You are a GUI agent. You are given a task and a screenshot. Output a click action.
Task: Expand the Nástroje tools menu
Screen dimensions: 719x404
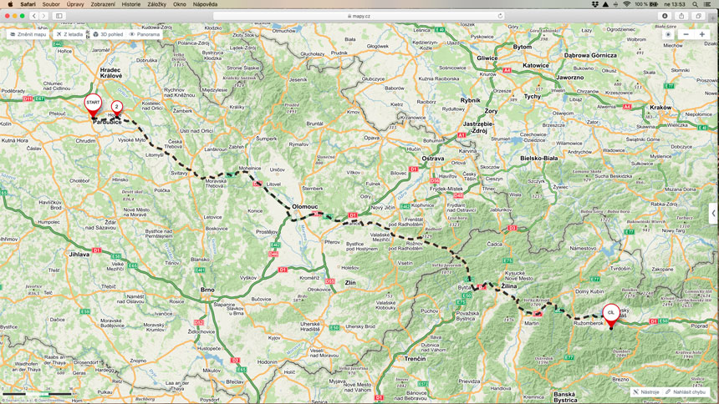click(646, 391)
